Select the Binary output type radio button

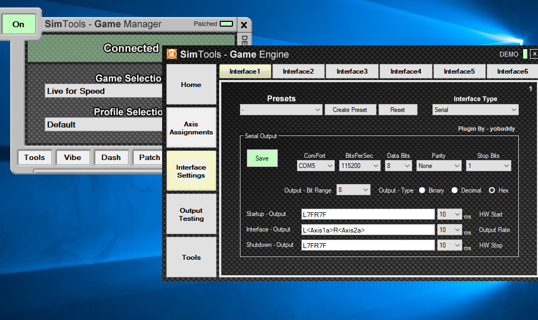coord(422,190)
